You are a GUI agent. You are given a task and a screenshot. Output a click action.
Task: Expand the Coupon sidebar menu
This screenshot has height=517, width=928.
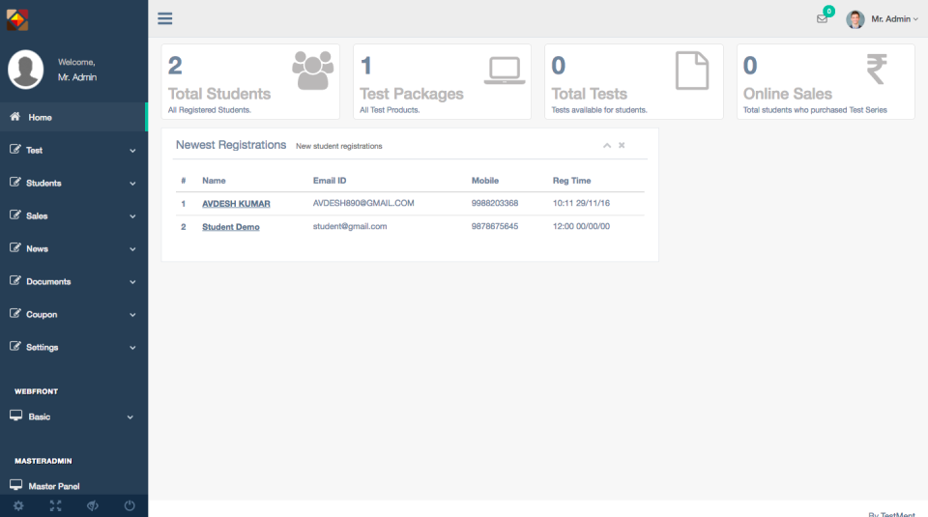tap(73, 314)
